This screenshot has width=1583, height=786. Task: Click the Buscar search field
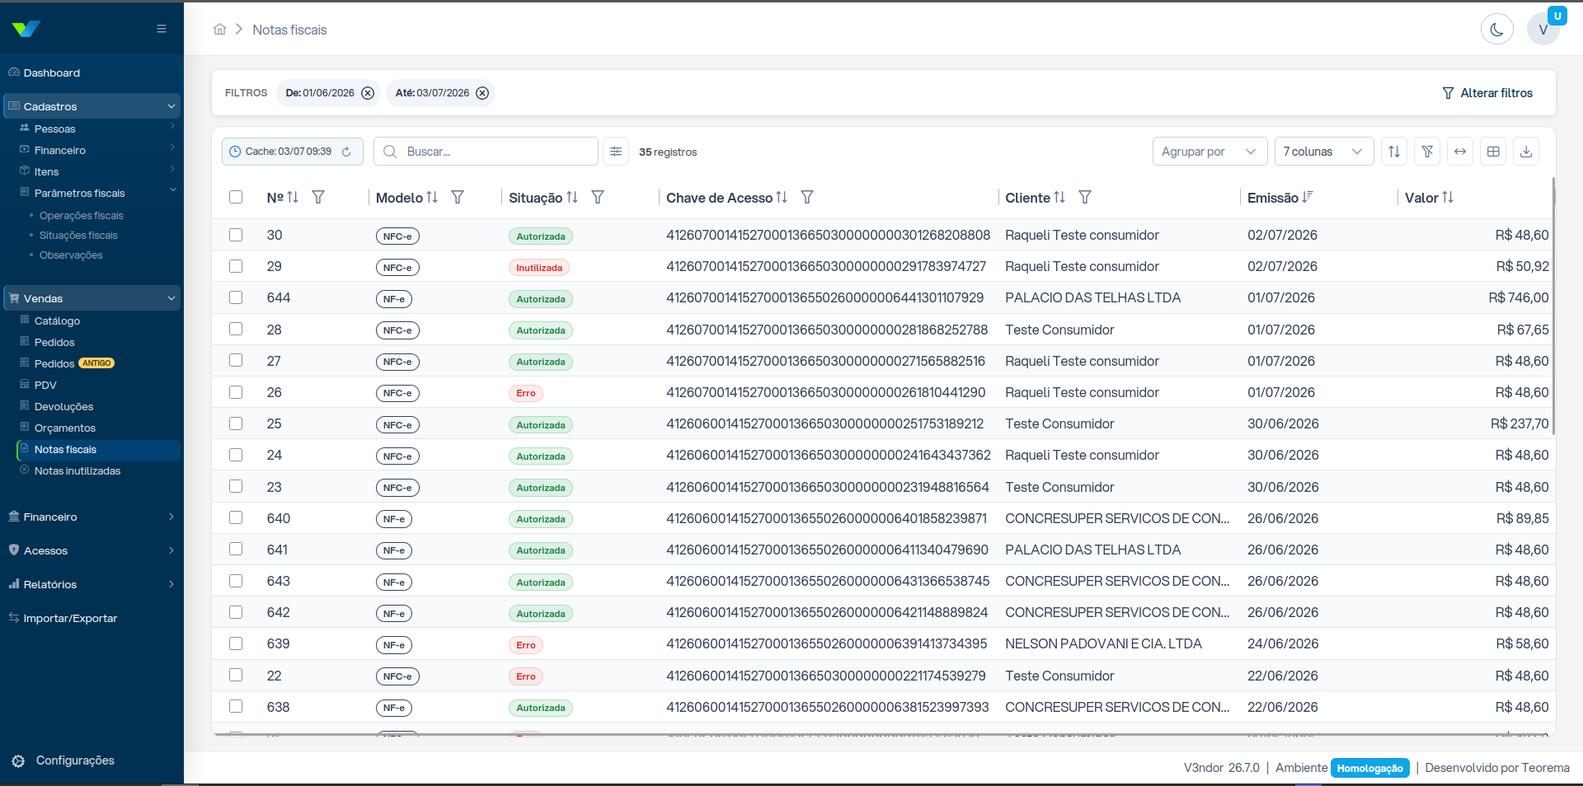click(486, 152)
